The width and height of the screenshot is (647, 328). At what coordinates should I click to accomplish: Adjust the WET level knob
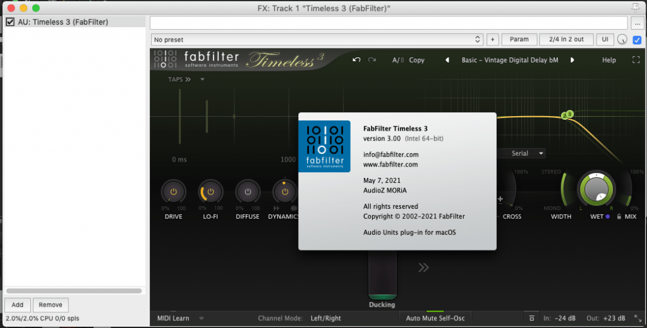click(596, 190)
